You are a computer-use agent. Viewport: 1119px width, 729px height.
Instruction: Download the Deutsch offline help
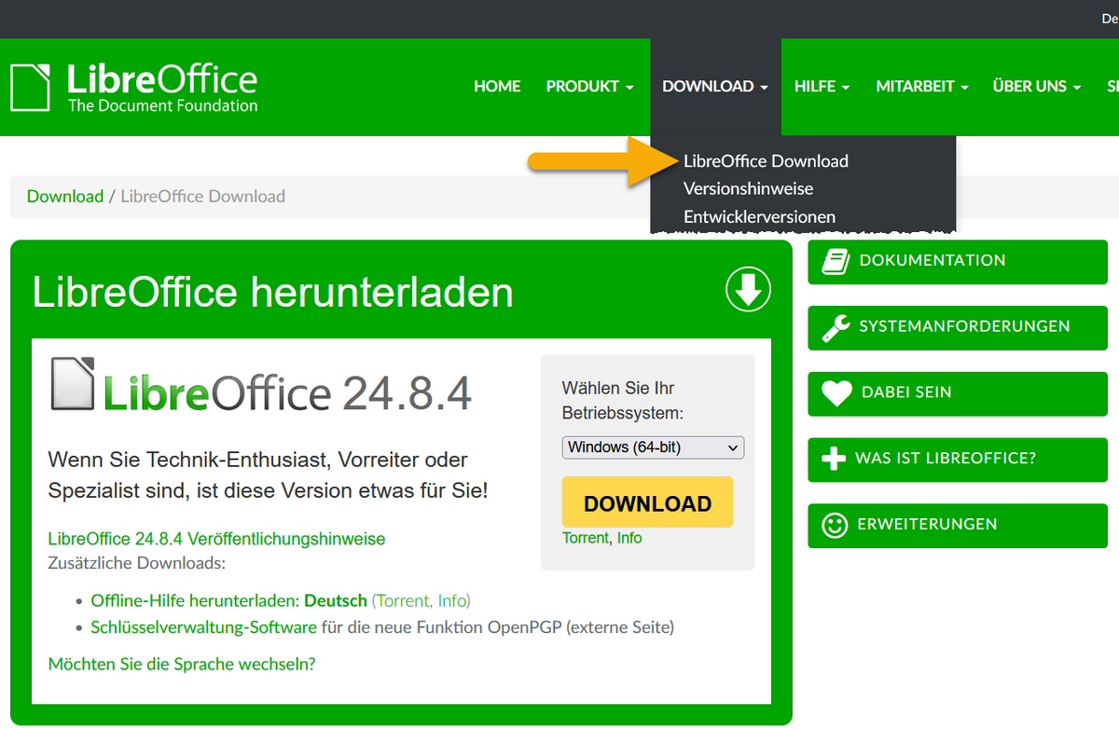(x=335, y=600)
